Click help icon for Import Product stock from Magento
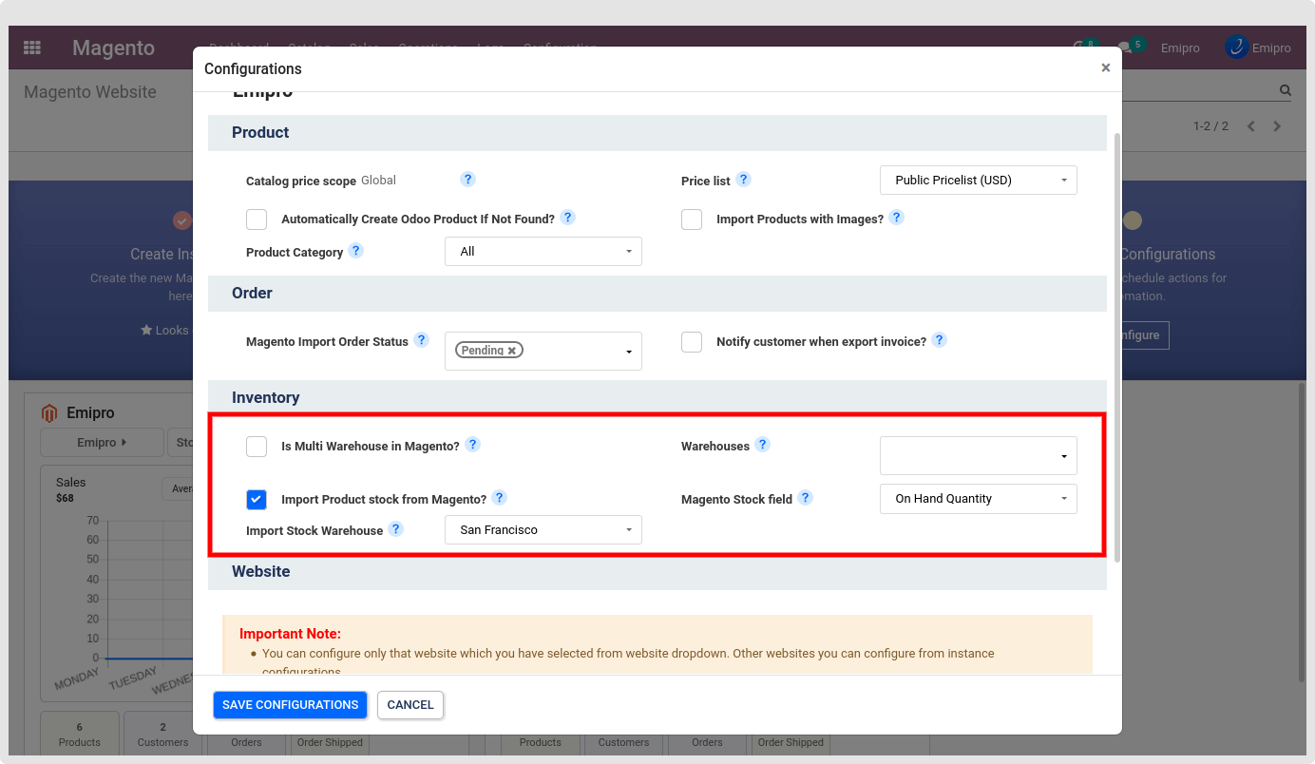Image resolution: width=1315 pixels, height=764 pixels. (x=499, y=498)
